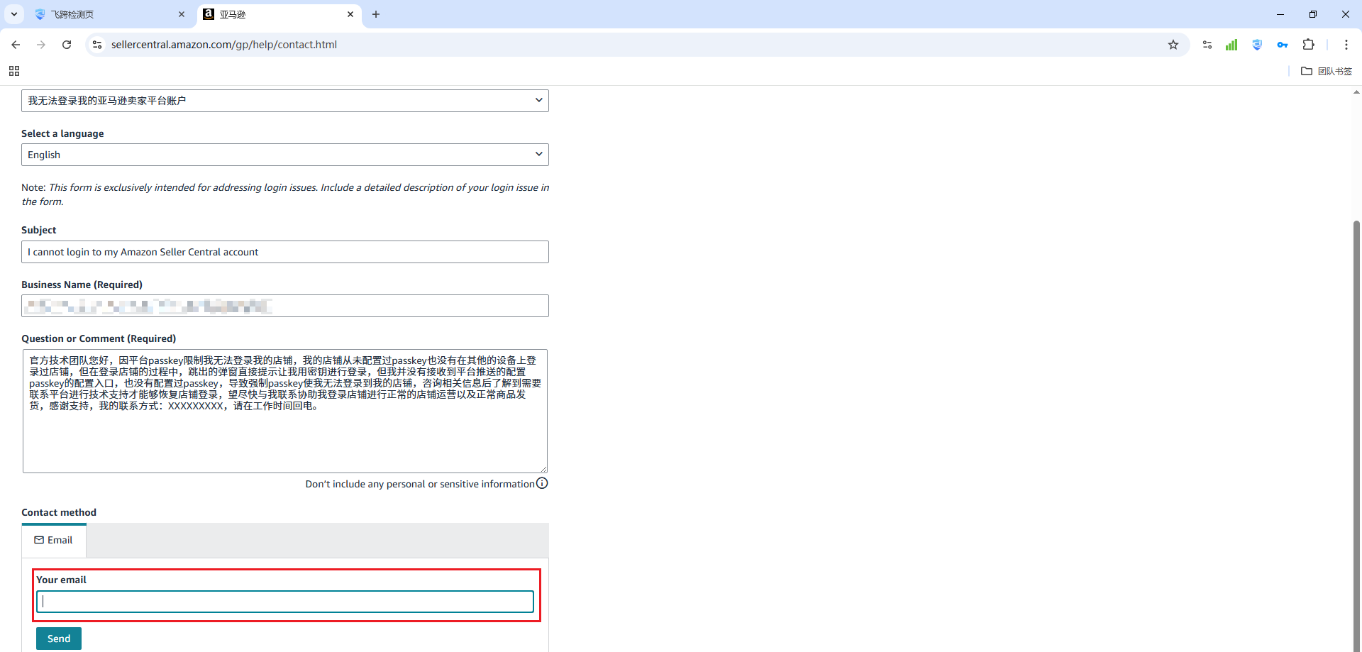Viewport: 1362px width, 652px height.
Task: Open a new browser tab
Action: coord(376,14)
